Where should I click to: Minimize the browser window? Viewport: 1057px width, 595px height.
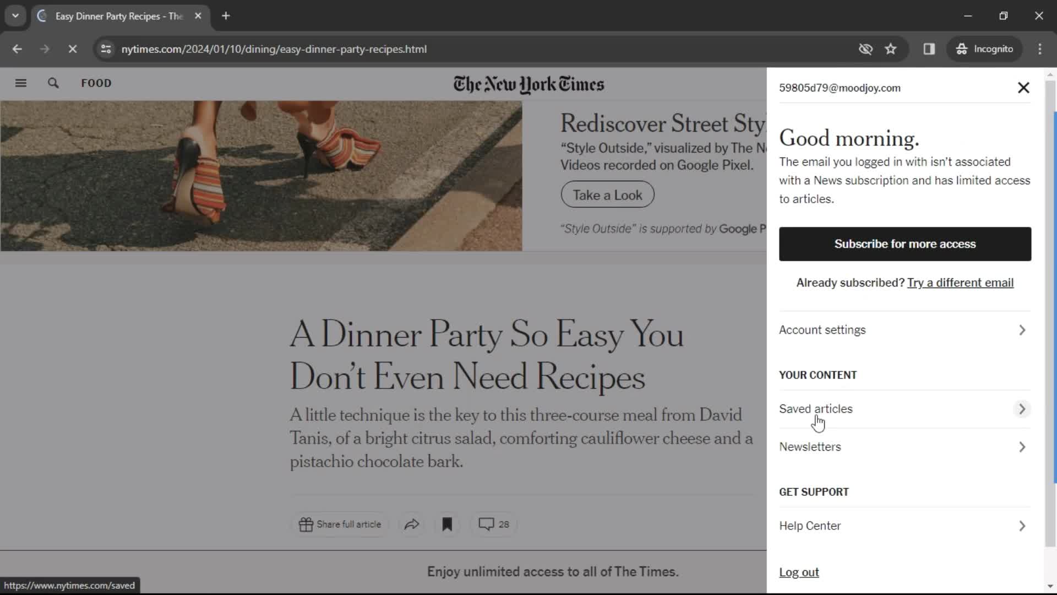click(968, 16)
